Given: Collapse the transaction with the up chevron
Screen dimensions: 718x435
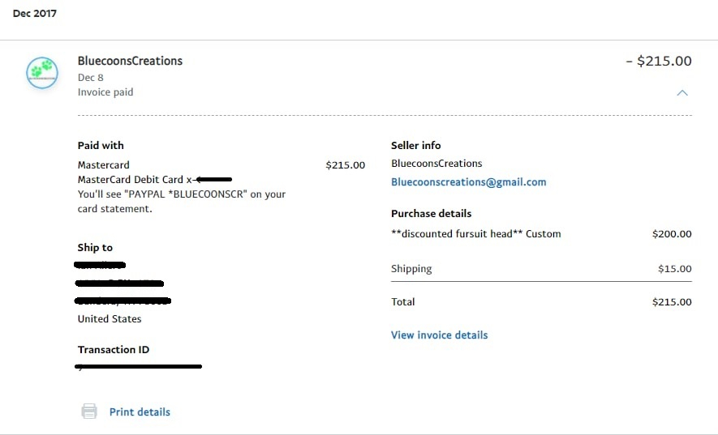Looking at the screenshot, I should pos(681,93).
